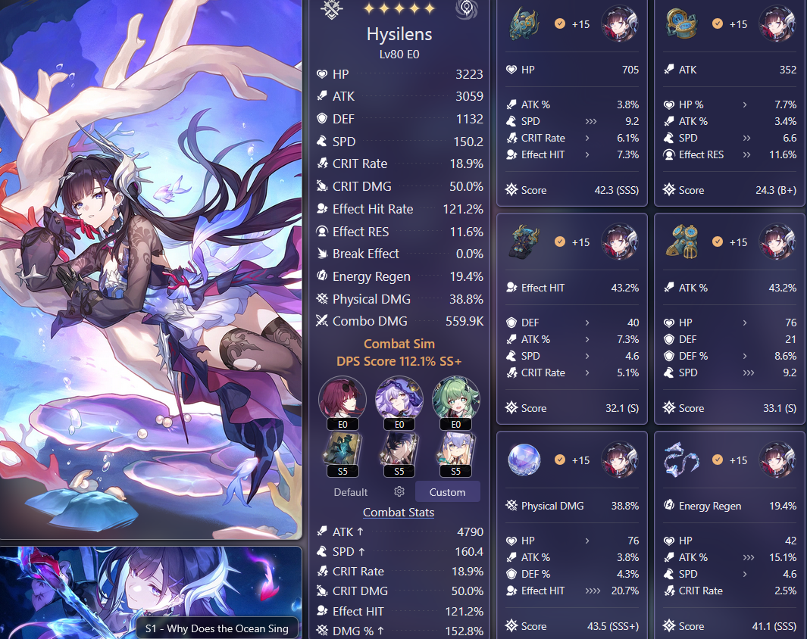Click the Combat Sim heading
Viewport: 807px width, 639px height.
click(x=399, y=344)
